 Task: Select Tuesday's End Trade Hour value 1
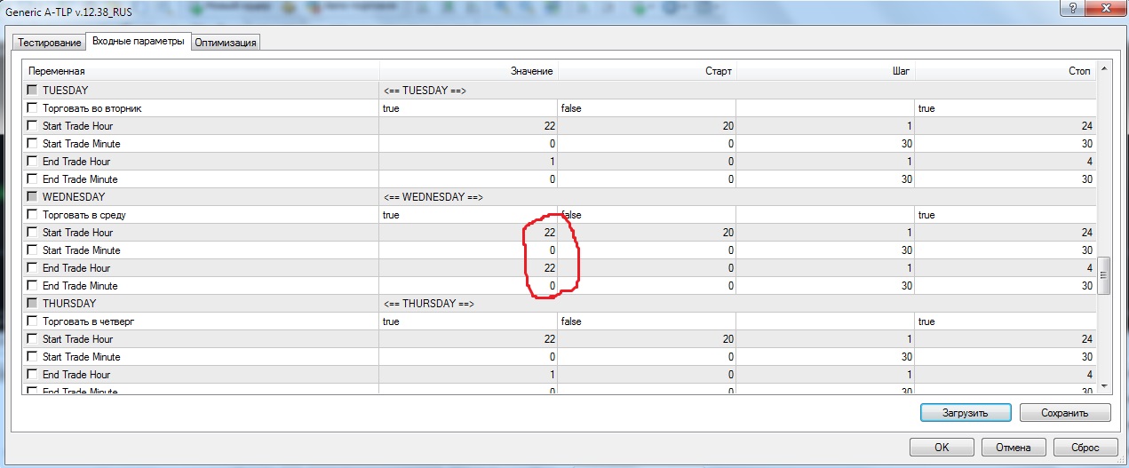click(x=469, y=162)
